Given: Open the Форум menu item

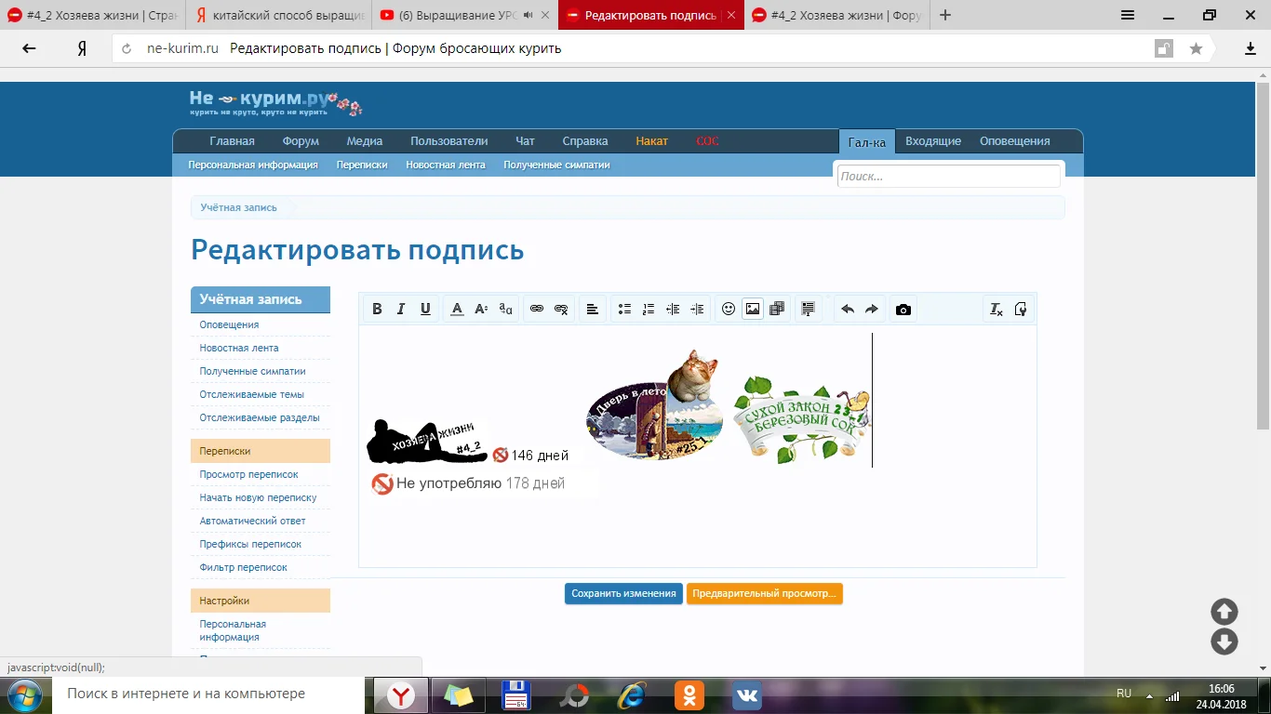Looking at the screenshot, I should pos(301,141).
